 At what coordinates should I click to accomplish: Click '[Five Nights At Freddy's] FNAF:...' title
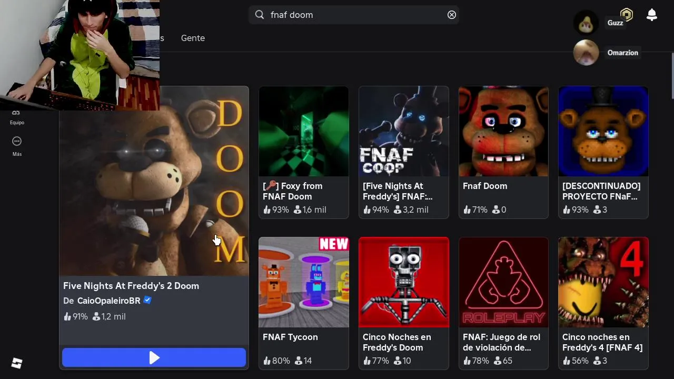pyautogui.click(x=398, y=191)
